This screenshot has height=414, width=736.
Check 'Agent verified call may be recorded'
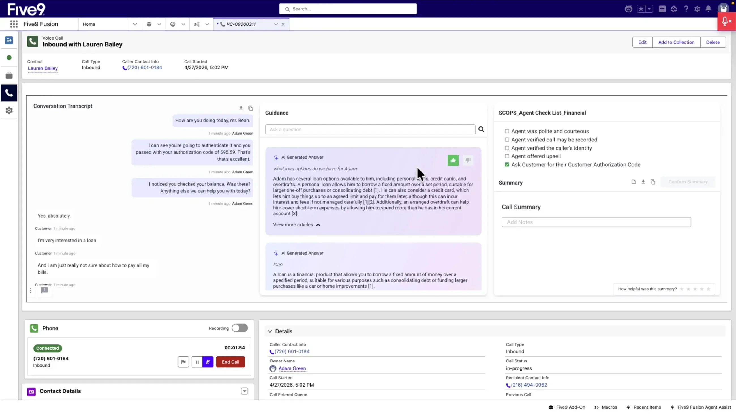507,140
